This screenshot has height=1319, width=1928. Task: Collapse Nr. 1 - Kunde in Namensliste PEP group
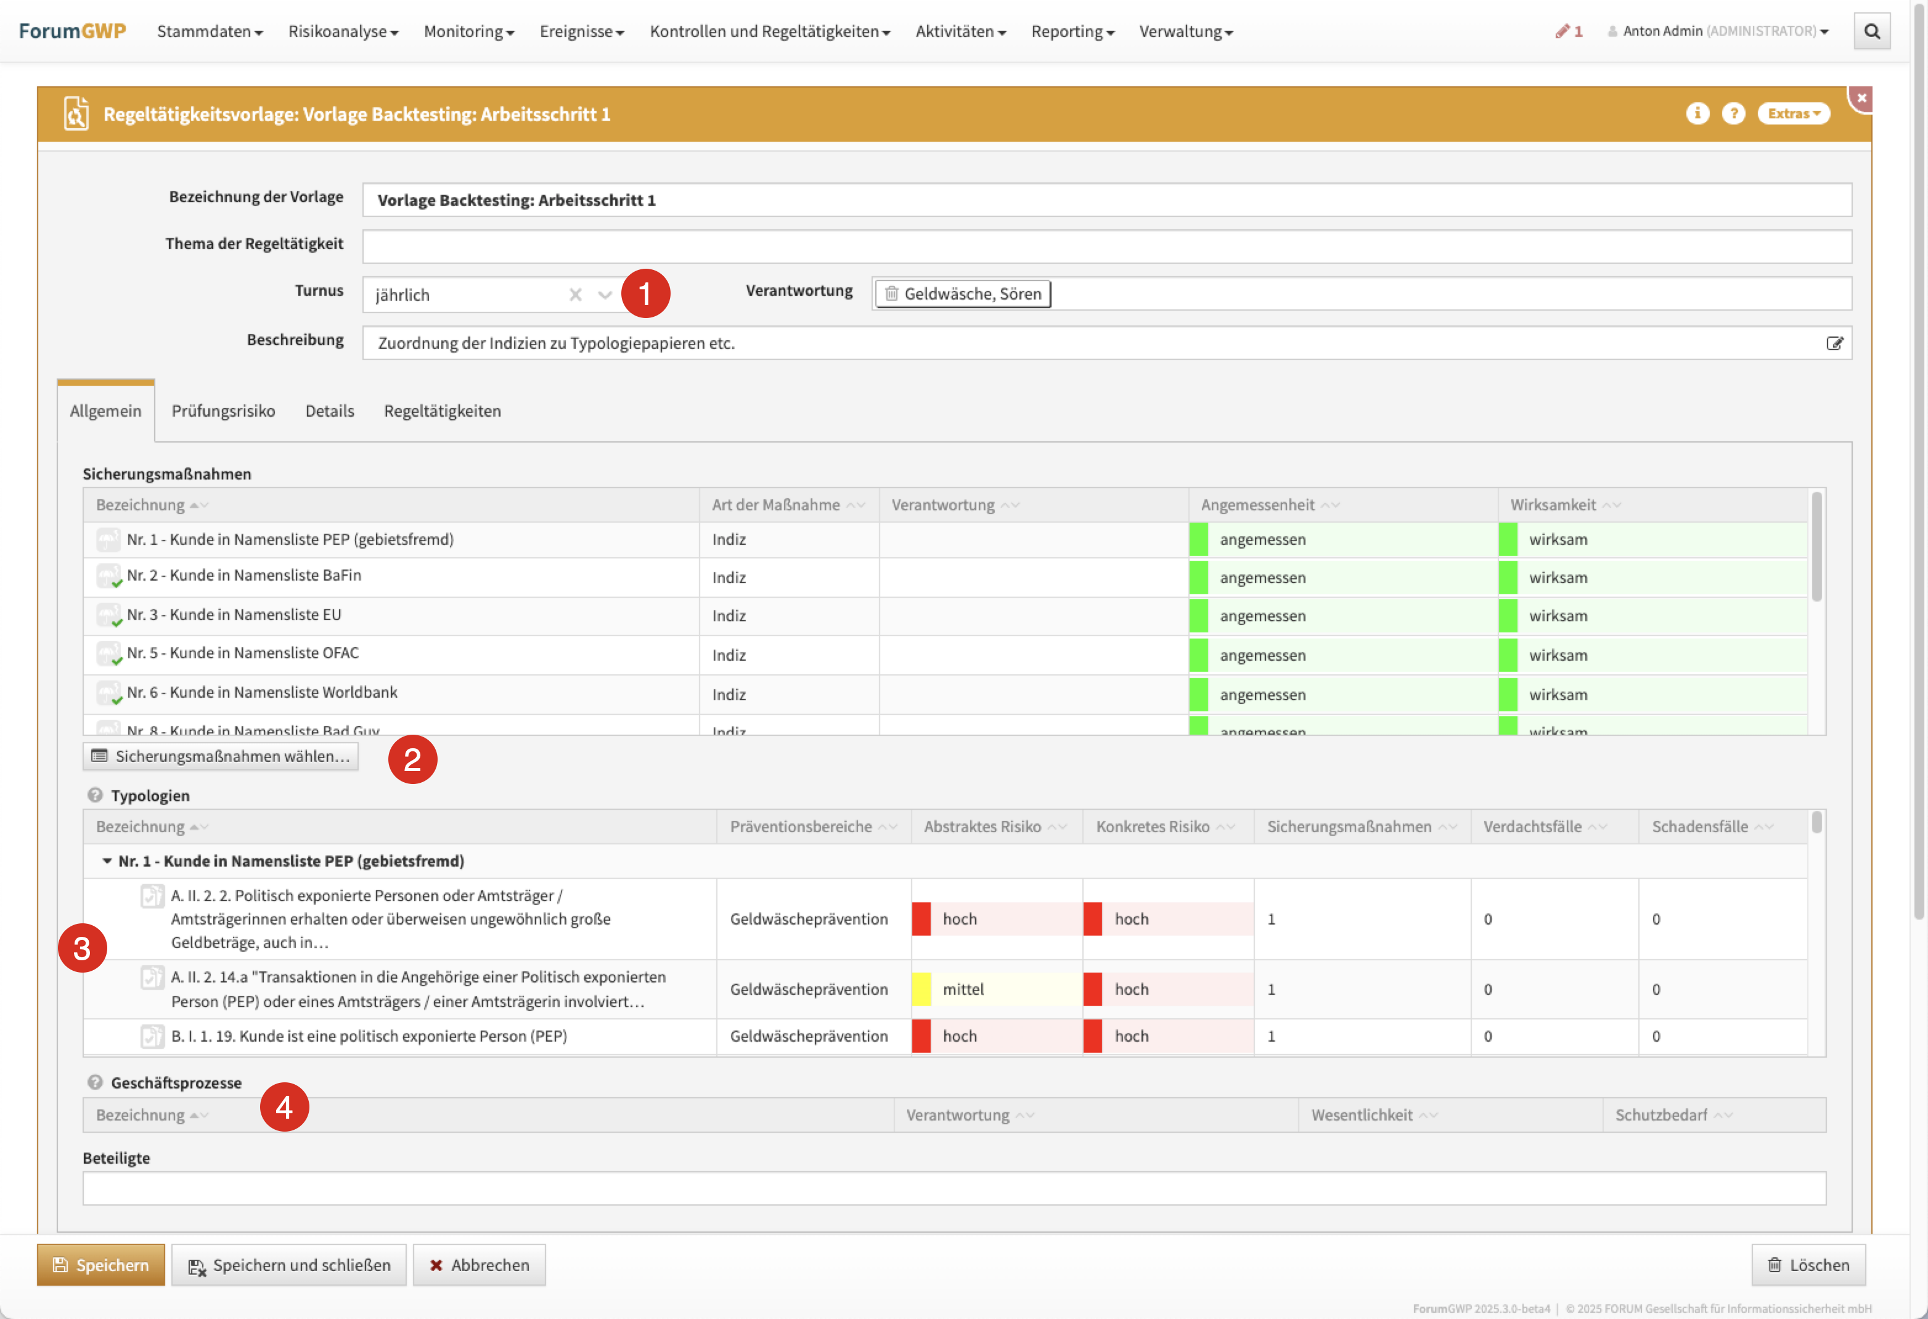107,861
